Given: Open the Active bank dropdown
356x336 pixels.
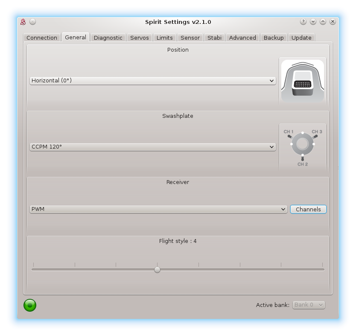Looking at the screenshot, I should pyautogui.click(x=308, y=305).
